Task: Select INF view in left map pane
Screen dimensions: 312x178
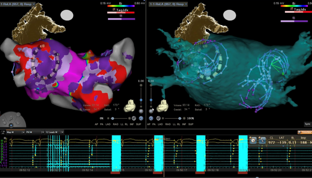Action: (132, 124)
